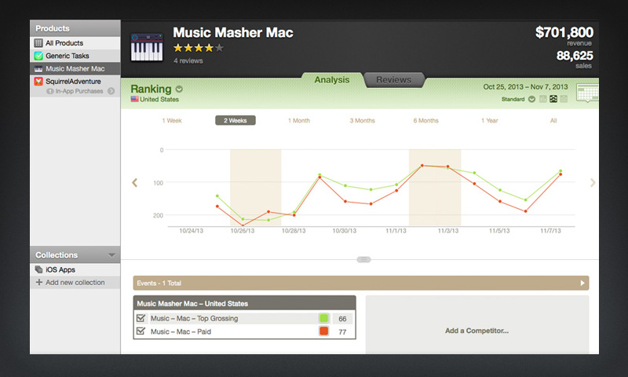This screenshot has width=628, height=377.
Task: Click the In-App Purchases arrow icon
Action: click(111, 91)
